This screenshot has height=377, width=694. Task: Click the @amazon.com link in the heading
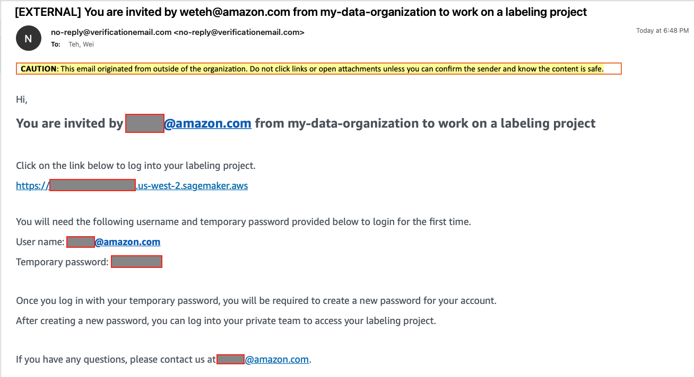(x=207, y=123)
